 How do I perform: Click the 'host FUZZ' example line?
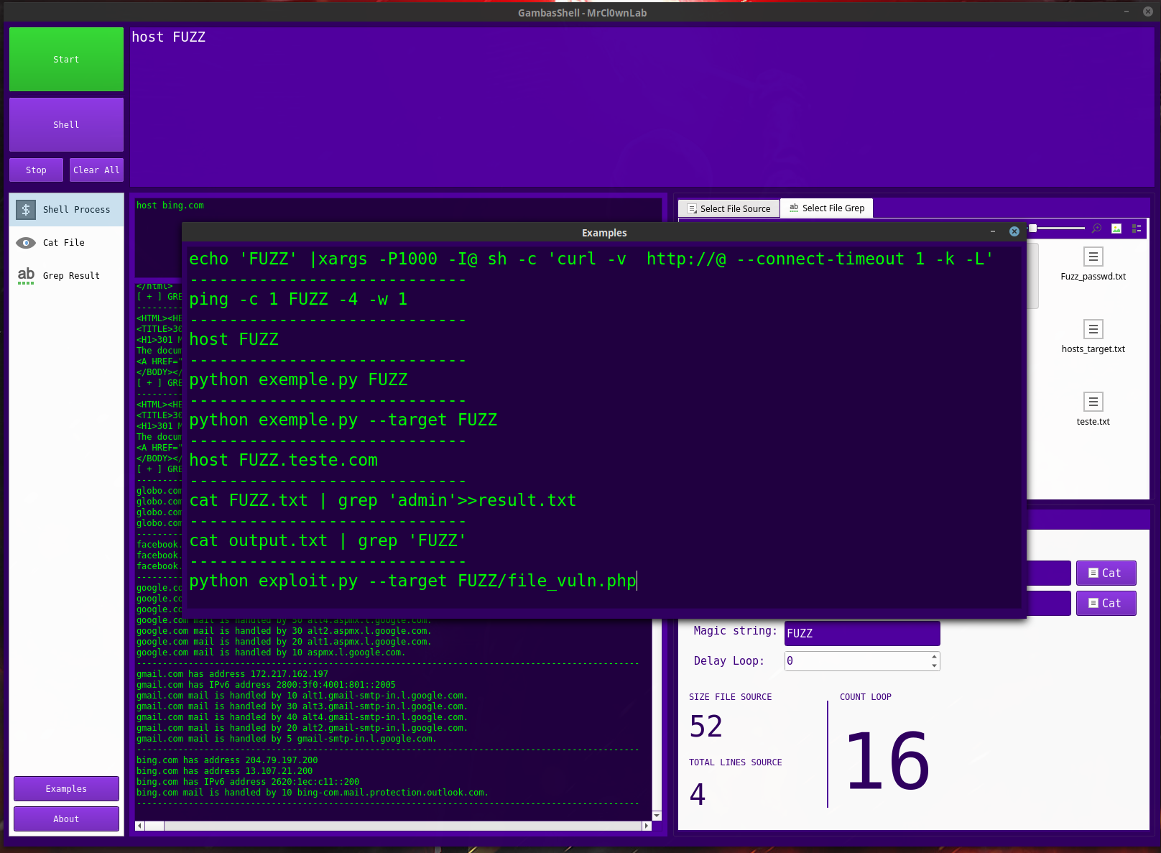coord(233,339)
